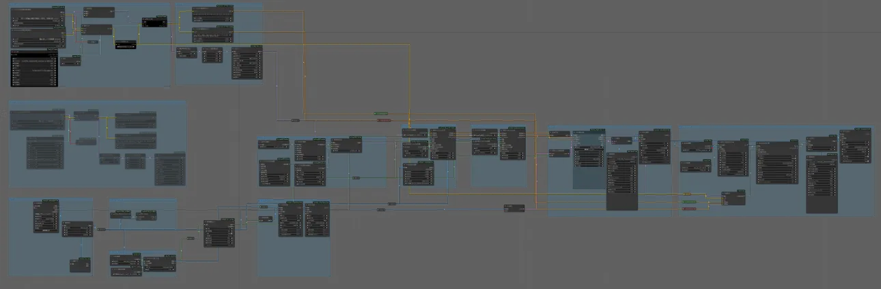Click the green pill node in the rightmost group
881x289 pixels.
pos(689,202)
